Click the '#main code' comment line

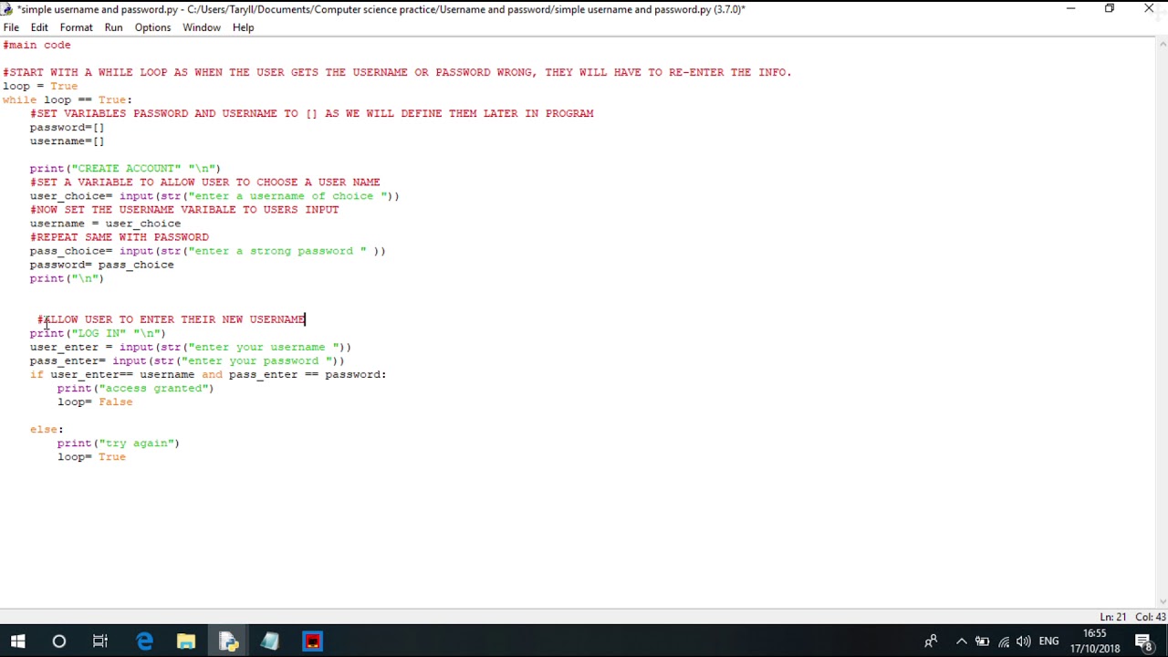tap(36, 45)
